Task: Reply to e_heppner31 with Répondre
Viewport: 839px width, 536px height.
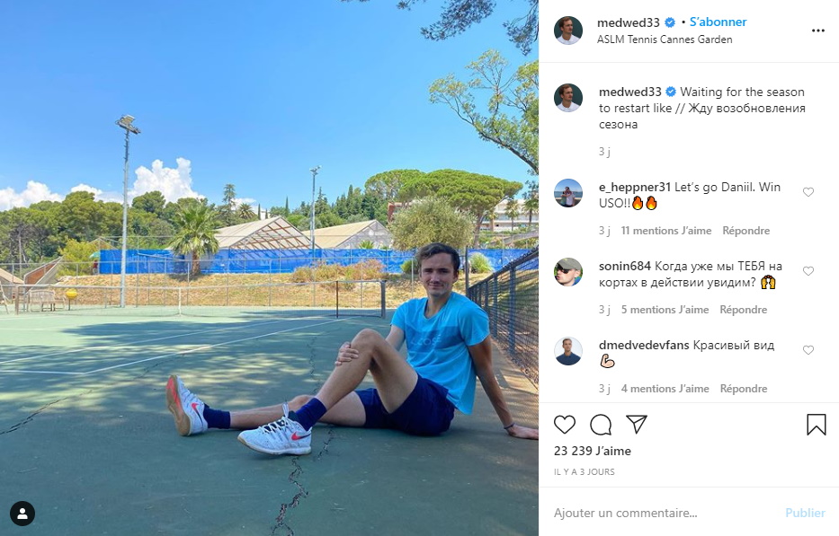Action: tap(745, 231)
